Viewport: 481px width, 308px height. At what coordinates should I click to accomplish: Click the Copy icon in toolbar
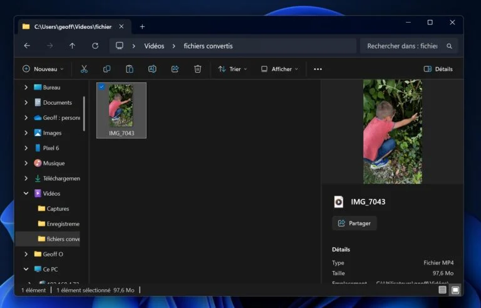[106, 69]
